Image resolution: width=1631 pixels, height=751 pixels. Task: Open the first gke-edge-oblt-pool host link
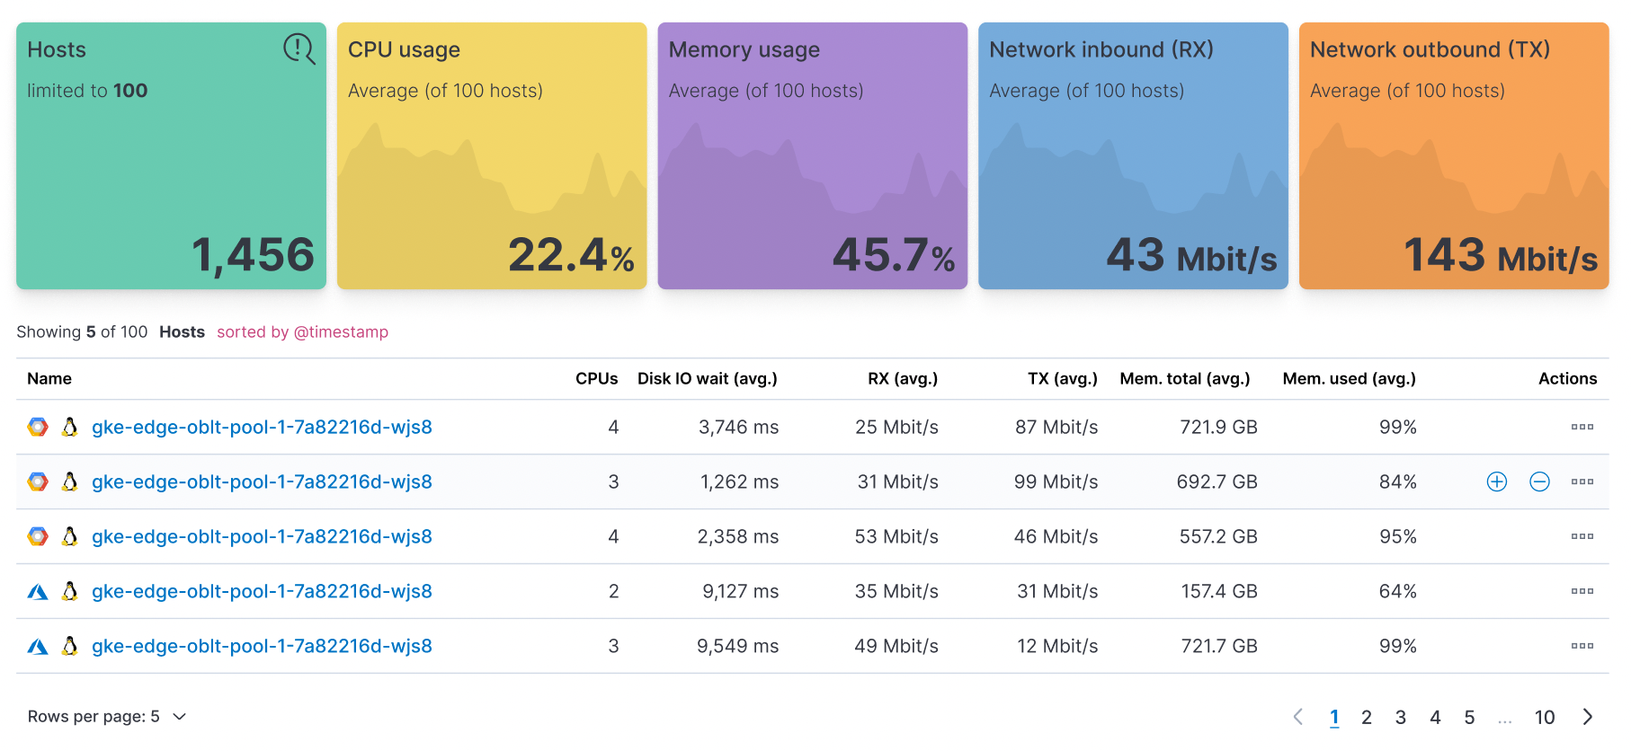point(262,428)
